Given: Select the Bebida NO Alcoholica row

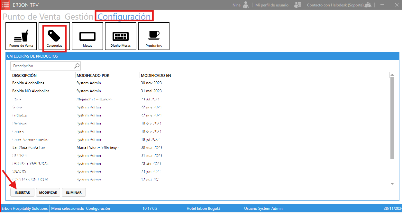Looking at the screenshot, I should 31,91.
